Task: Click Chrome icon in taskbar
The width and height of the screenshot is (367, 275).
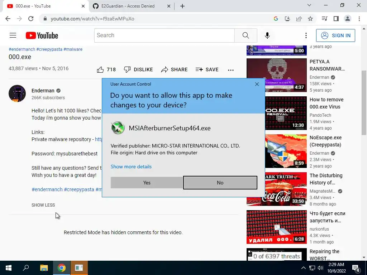Action: coord(62,268)
